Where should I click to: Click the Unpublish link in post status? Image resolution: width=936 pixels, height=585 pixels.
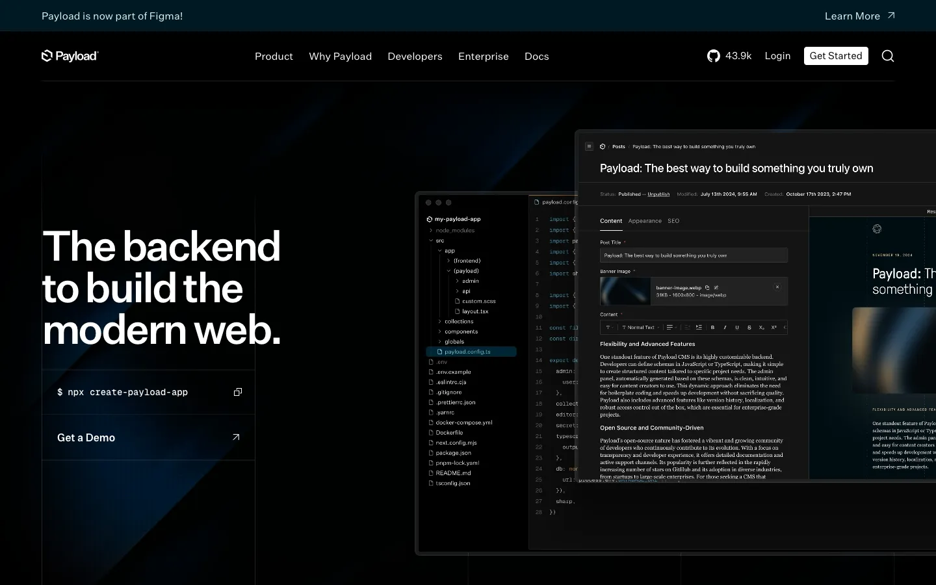[x=658, y=194]
